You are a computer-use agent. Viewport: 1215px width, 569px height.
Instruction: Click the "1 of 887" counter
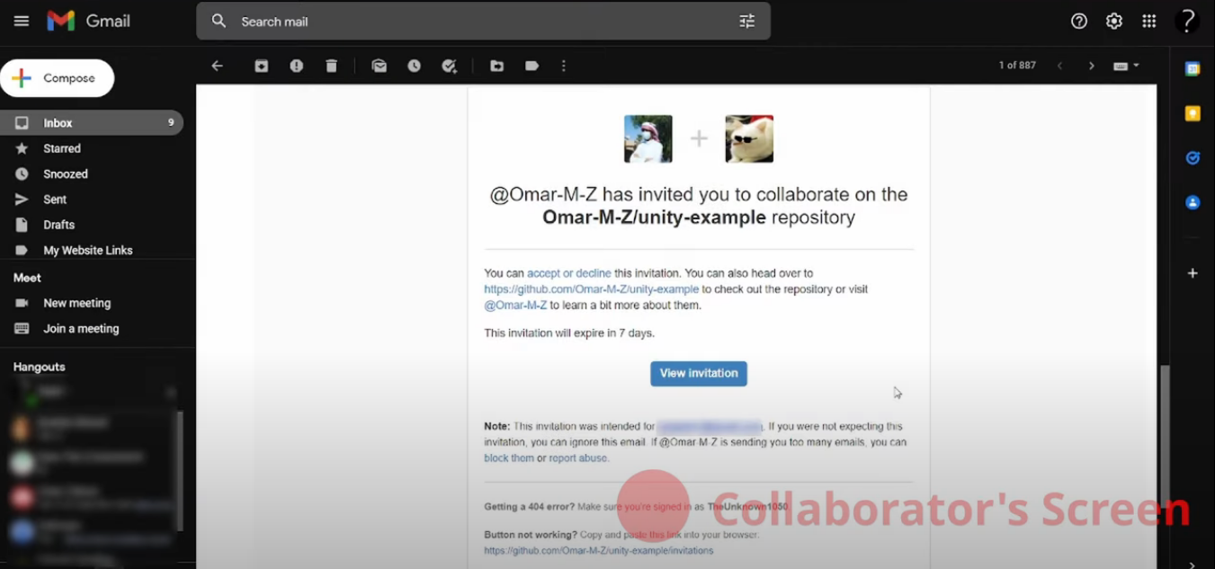point(1017,66)
